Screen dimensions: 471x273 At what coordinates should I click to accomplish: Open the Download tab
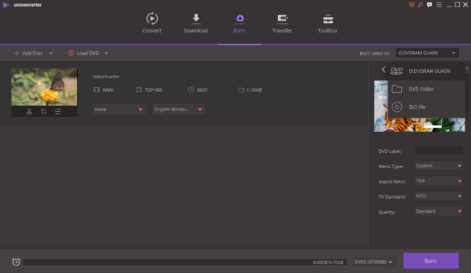tap(196, 23)
